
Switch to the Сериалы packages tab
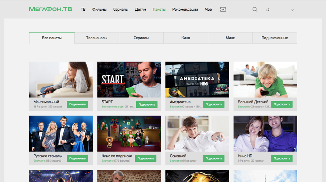[x=141, y=38]
